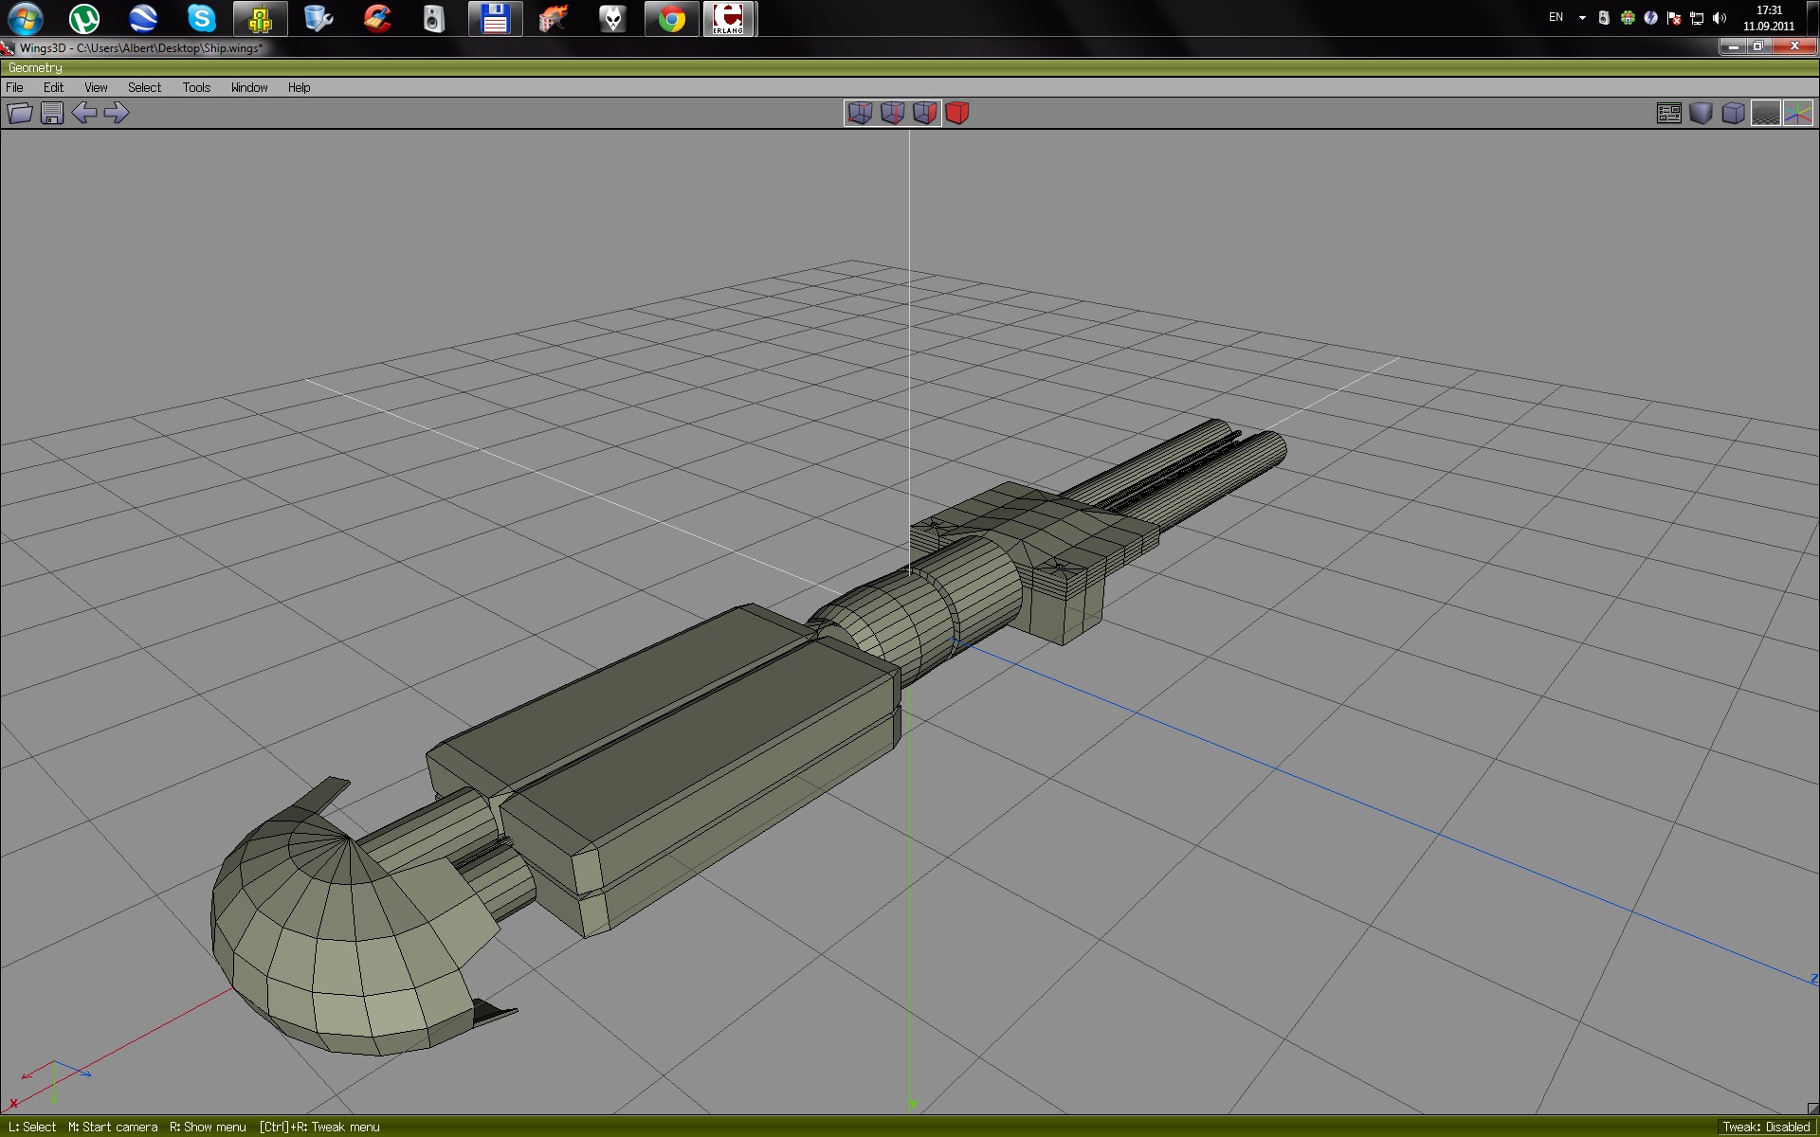Open Action Center flag tray icon
The image size is (1820, 1137).
click(1673, 17)
